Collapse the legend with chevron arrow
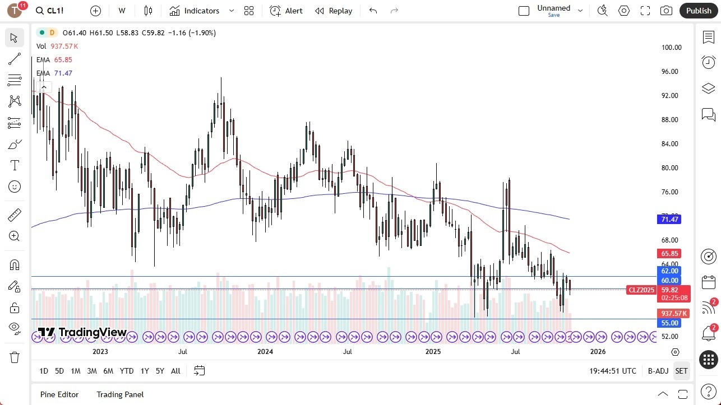Viewport: 721px width, 405px height. 44,87
